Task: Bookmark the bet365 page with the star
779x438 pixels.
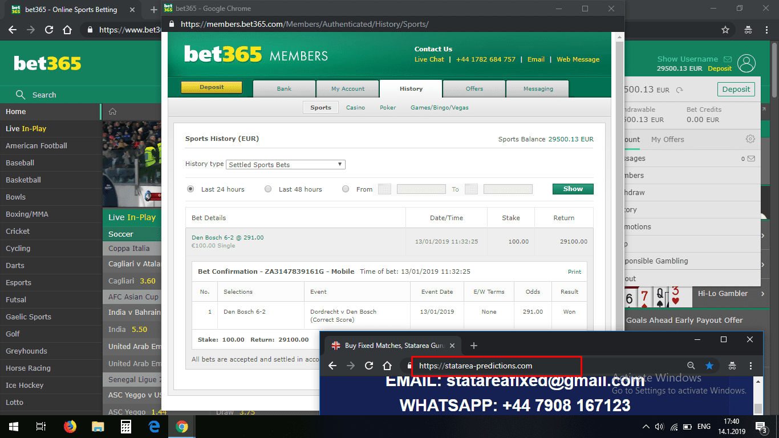Action: click(x=725, y=30)
